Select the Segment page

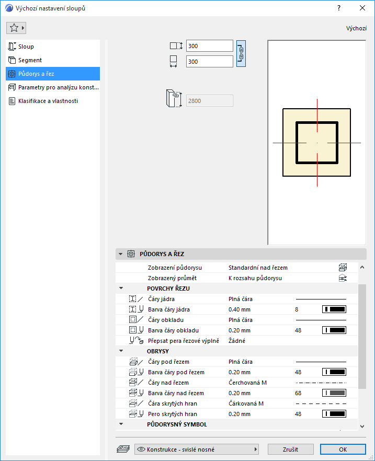pyautogui.click(x=53, y=60)
